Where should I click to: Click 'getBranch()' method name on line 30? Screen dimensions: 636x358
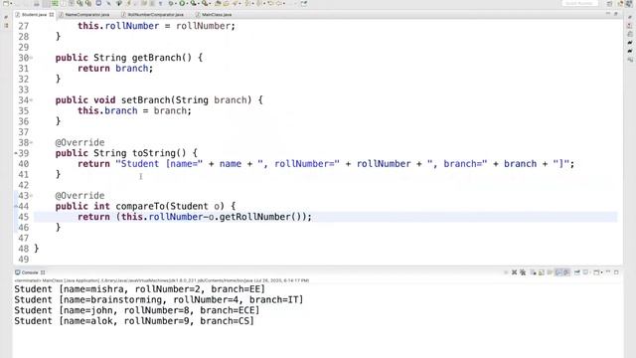pos(161,58)
